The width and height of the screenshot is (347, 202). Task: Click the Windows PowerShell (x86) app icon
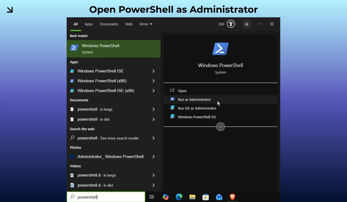coord(72,81)
